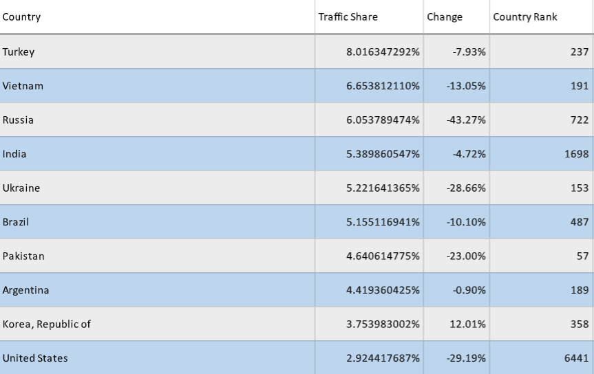The width and height of the screenshot is (594, 374).
Task: Select the Ukraine country cell
Action: 21,188
